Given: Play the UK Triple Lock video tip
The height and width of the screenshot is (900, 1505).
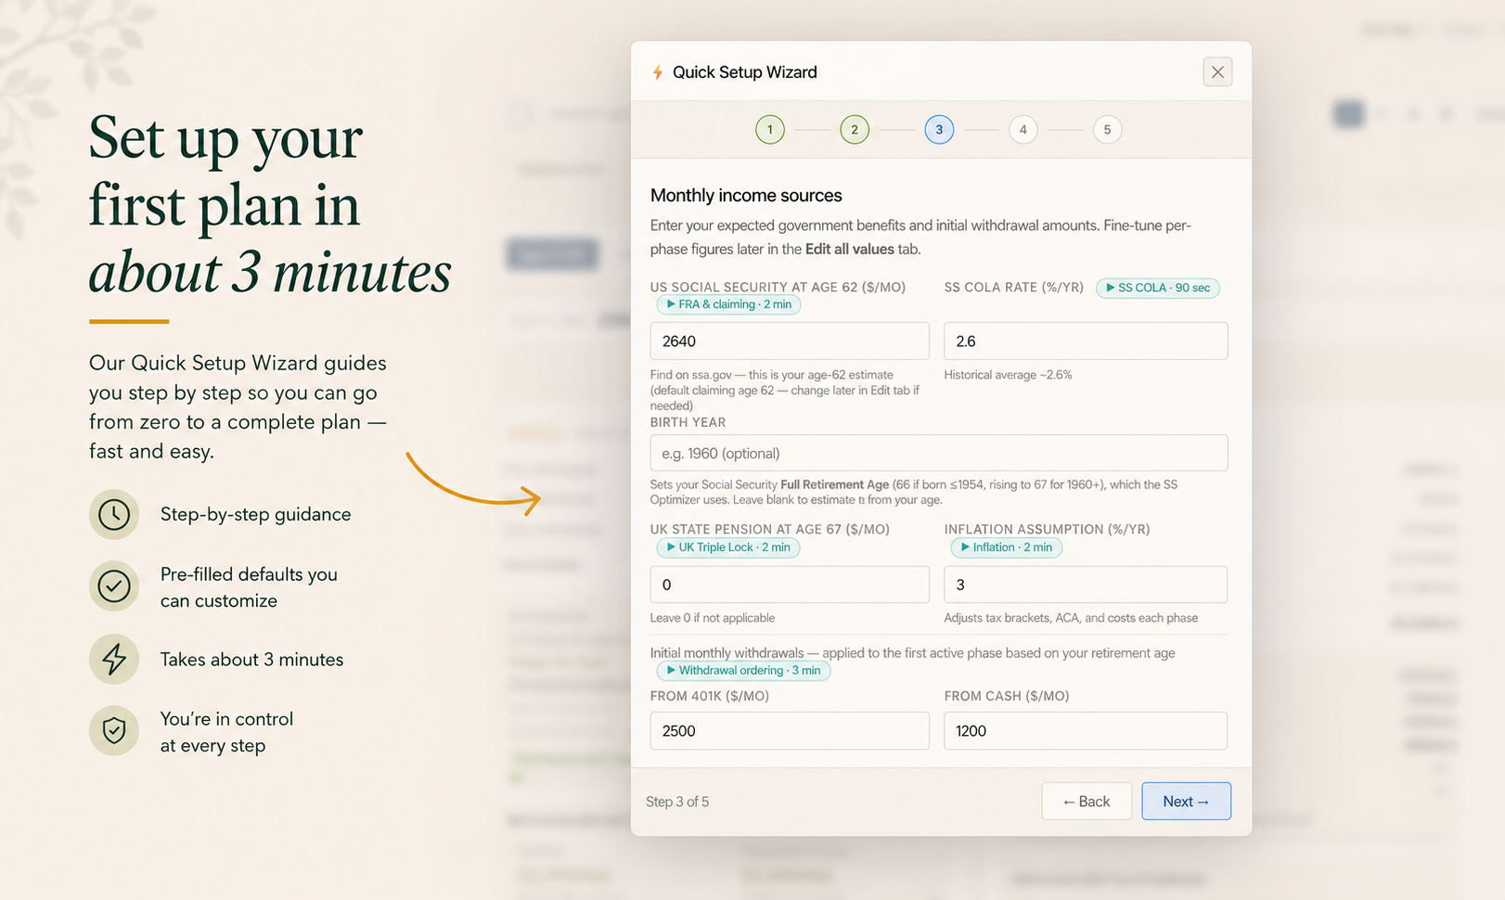Looking at the screenshot, I should tap(728, 547).
